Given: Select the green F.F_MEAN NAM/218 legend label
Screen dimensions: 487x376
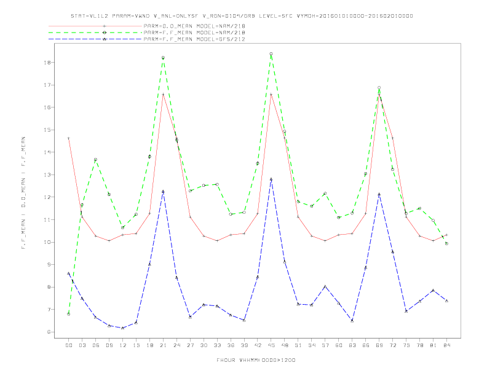Looking at the screenshot, I should (x=194, y=33).
